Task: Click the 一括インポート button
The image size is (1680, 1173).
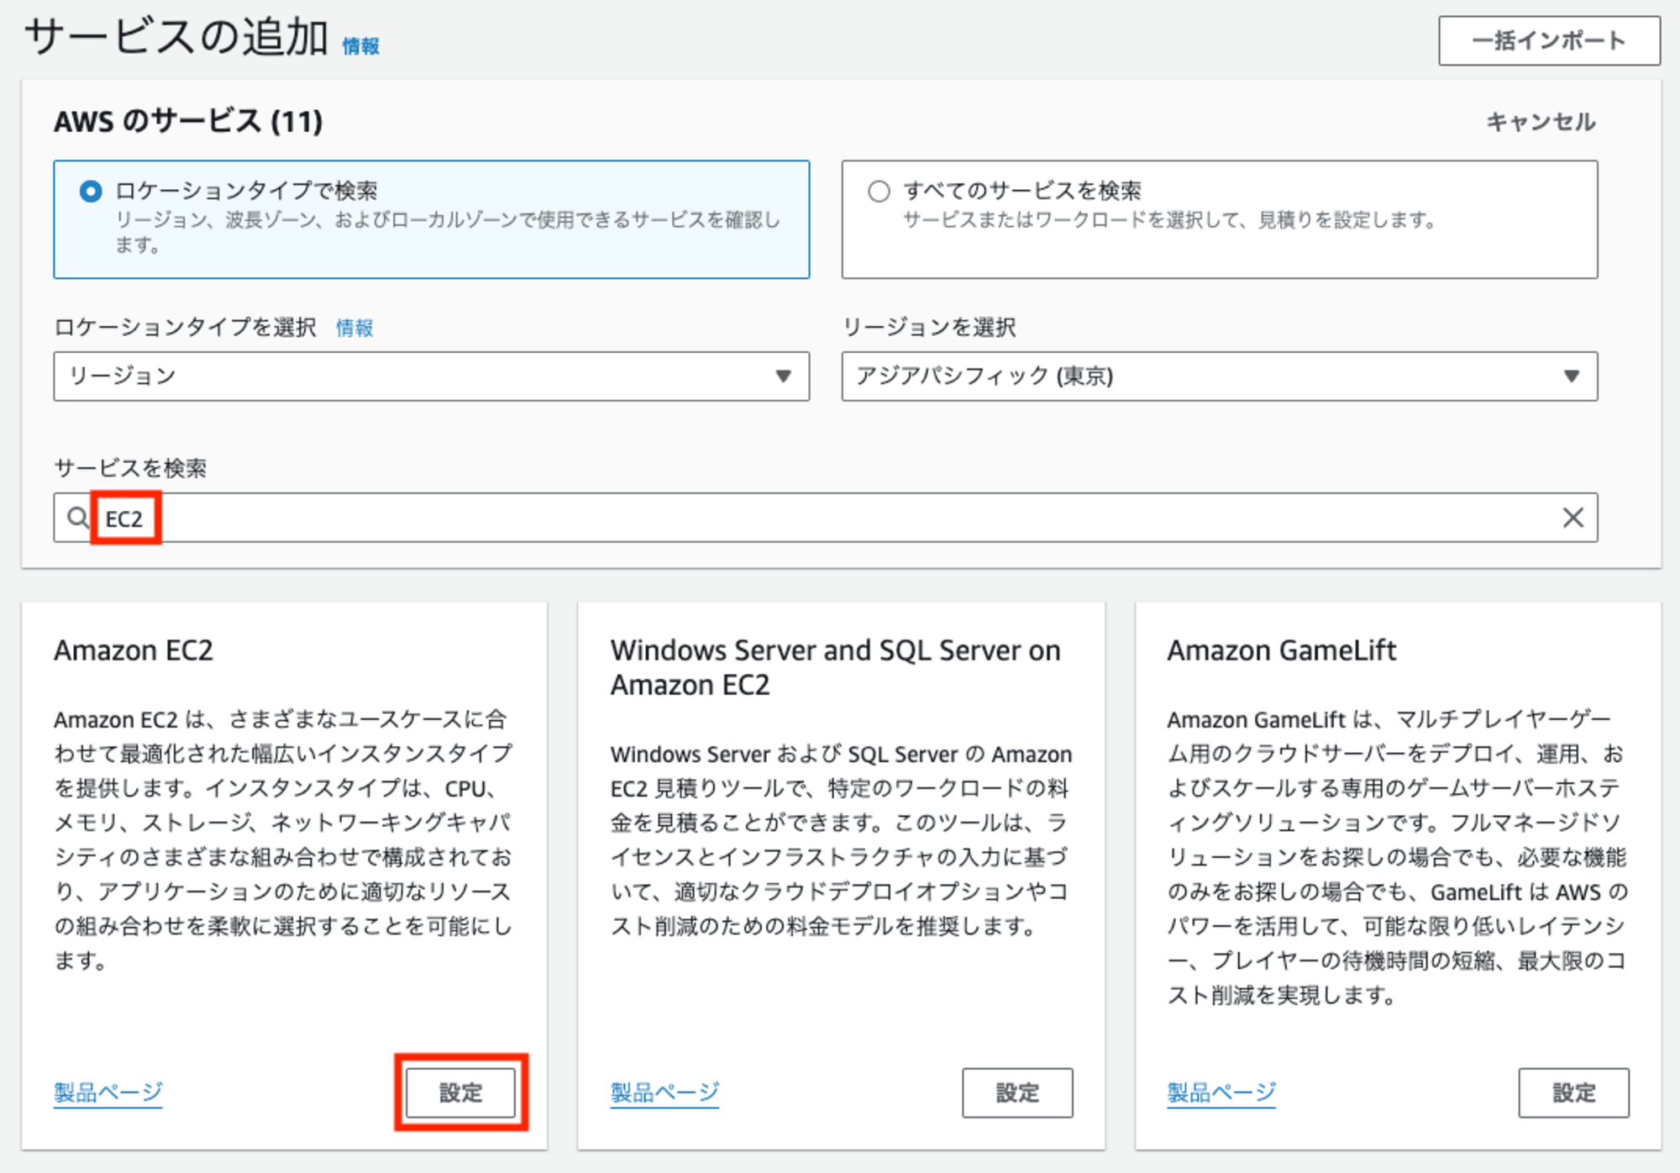Action: pyautogui.click(x=1549, y=40)
